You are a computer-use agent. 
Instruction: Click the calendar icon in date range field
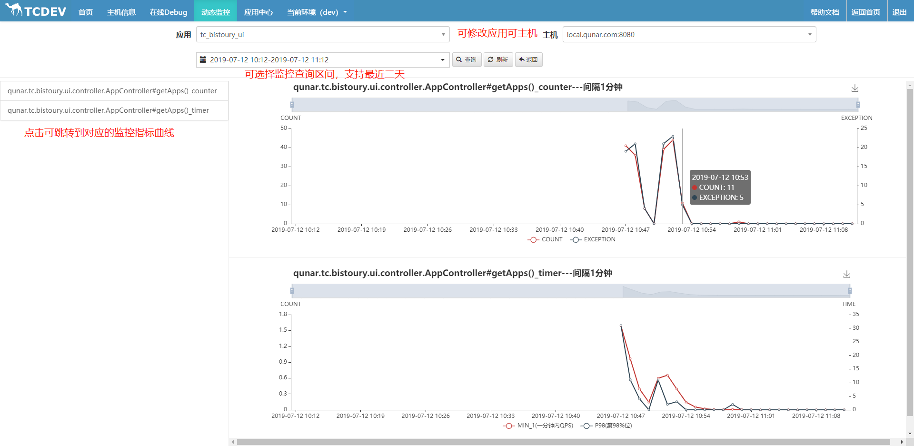click(x=203, y=60)
